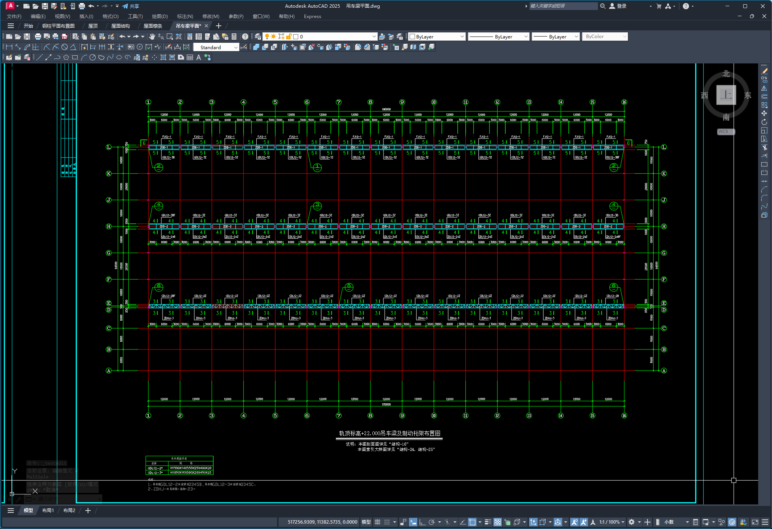The height and width of the screenshot is (529, 772).
Task: Click the keyword search input field
Action: point(563,6)
